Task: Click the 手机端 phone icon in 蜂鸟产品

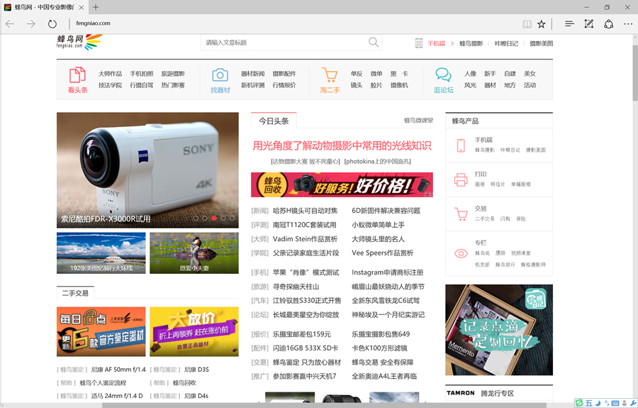Action: pyautogui.click(x=461, y=145)
